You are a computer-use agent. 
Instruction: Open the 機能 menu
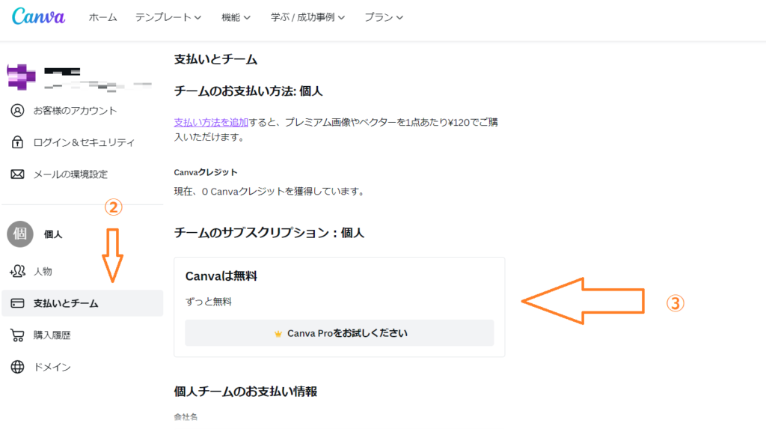[x=236, y=17]
